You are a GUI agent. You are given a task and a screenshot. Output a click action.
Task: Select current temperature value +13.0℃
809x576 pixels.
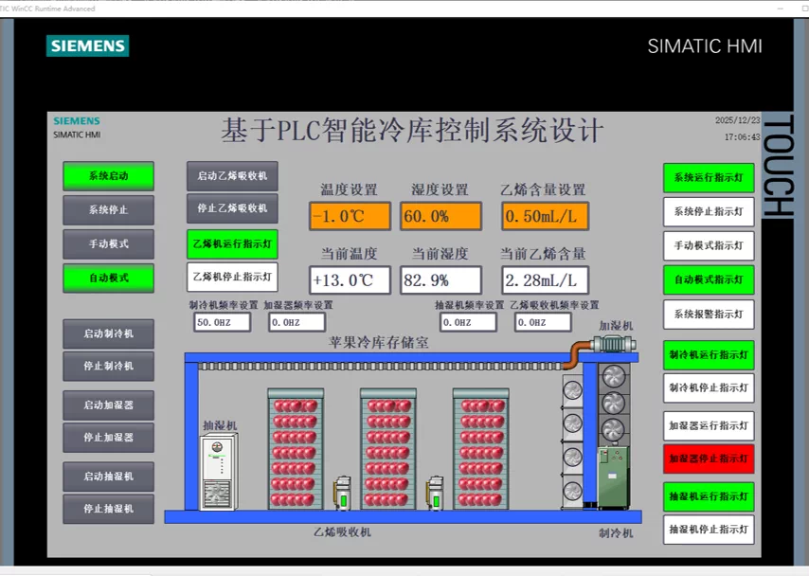[350, 280]
